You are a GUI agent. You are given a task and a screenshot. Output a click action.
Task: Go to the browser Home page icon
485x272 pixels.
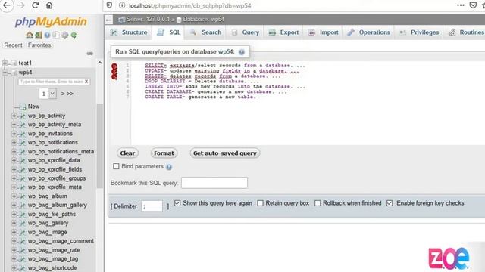point(49,5)
